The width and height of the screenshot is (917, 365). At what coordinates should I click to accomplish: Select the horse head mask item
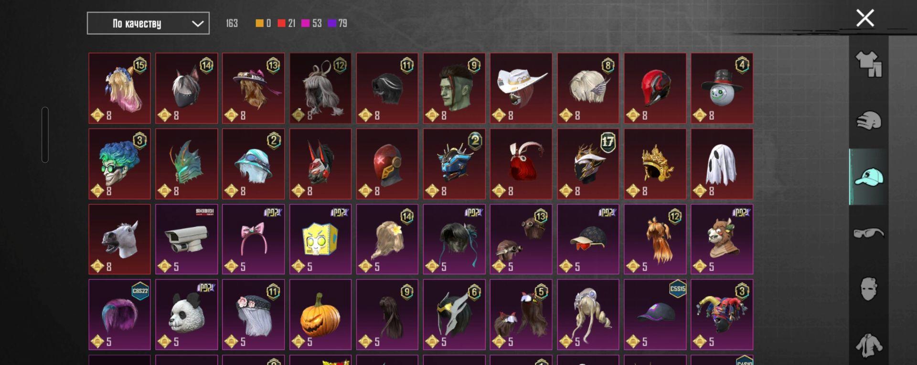click(x=119, y=239)
